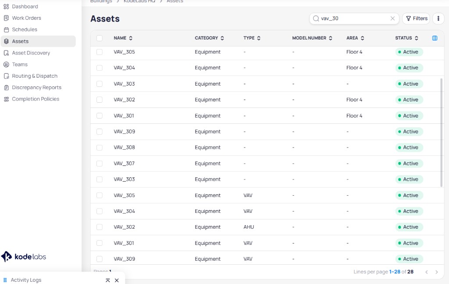
Task: Click the Discrepancy Reports clipboard icon
Action: 6,87
